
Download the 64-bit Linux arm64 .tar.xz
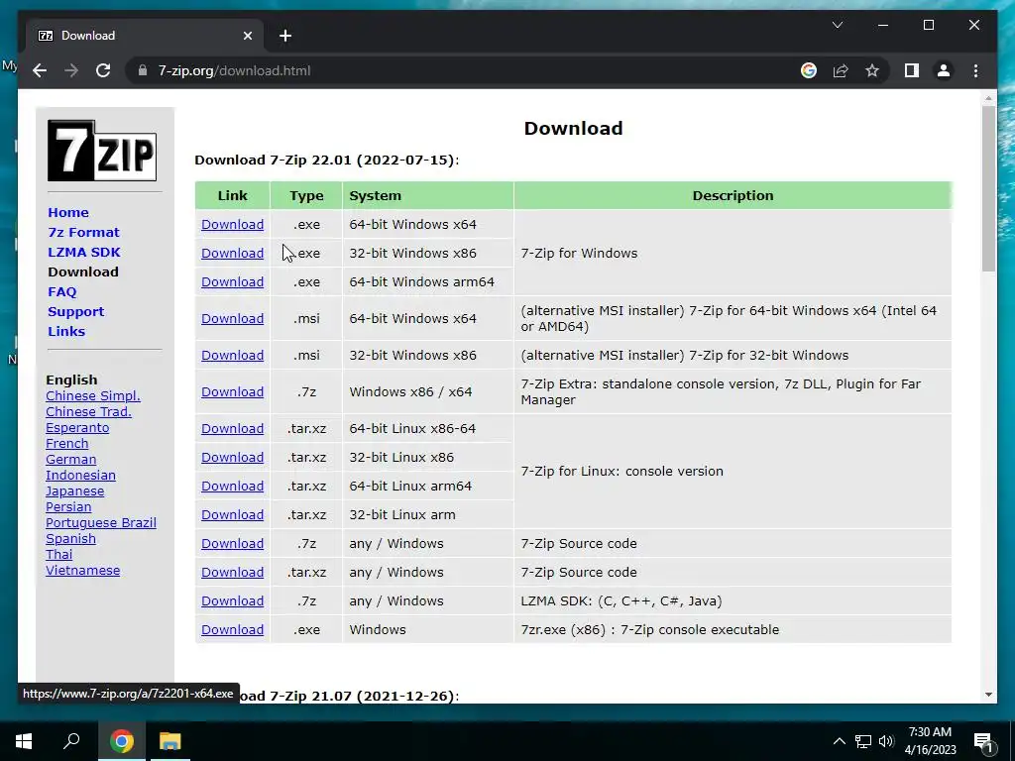pyautogui.click(x=232, y=486)
